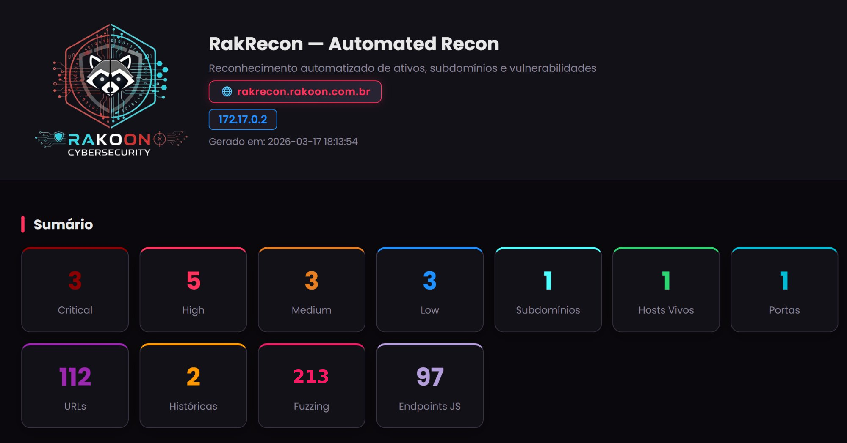Click the globe icon next to rakrecon.rakoon.com.br
Image resolution: width=847 pixels, height=443 pixels.
pyautogui.click(x=227, y=91)
